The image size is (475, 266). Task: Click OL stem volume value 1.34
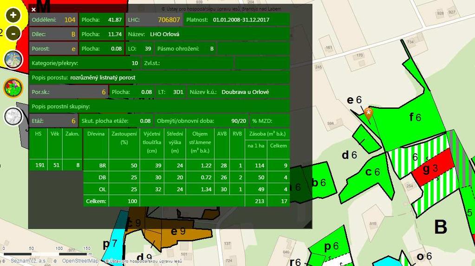pyautogui.click(x=206, y=190)
